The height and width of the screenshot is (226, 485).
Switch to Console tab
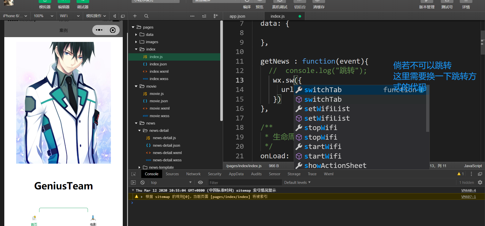[152, 174]
